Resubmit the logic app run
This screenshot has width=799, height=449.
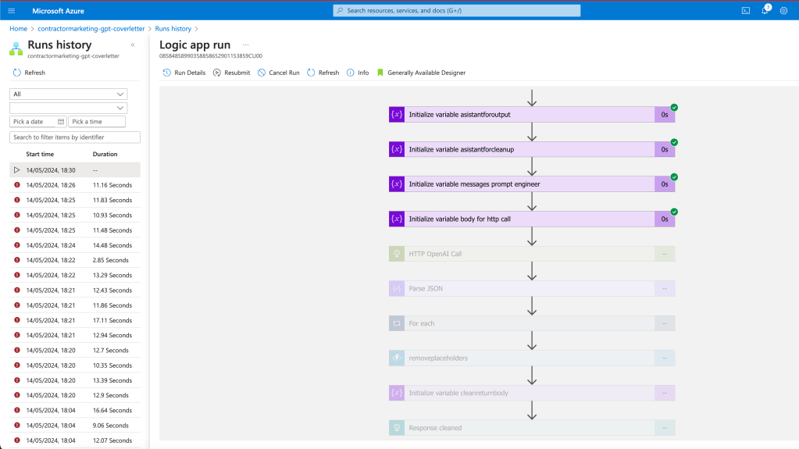231,73
